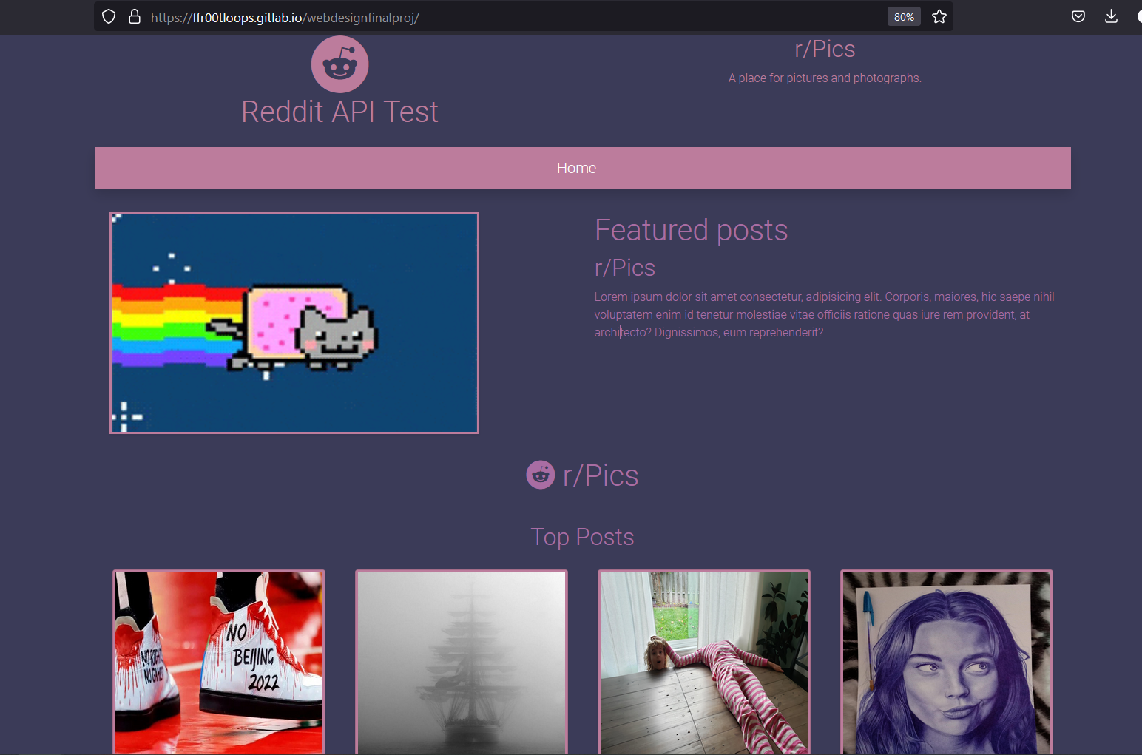The width and height of the screenshot is (1142, 755).
Task: Click the 80% zoom indicator in the address bar
Action: point(904,16)
